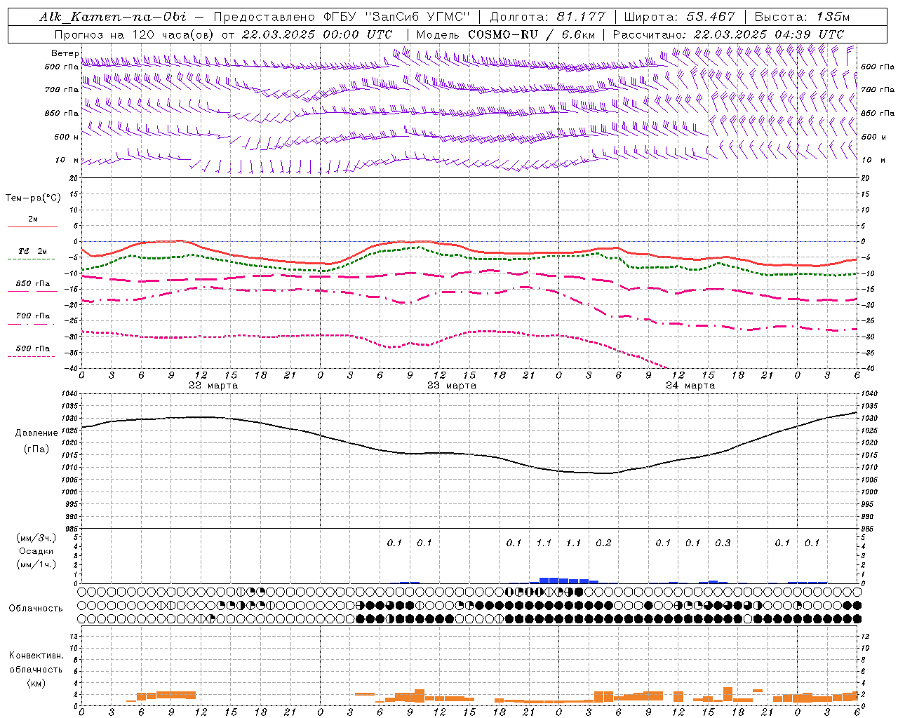Click the (км) unit label of convective cloudiness
The height and width of the screenshot is (718, 898).
pyautogui.click(x=36, y=684)
